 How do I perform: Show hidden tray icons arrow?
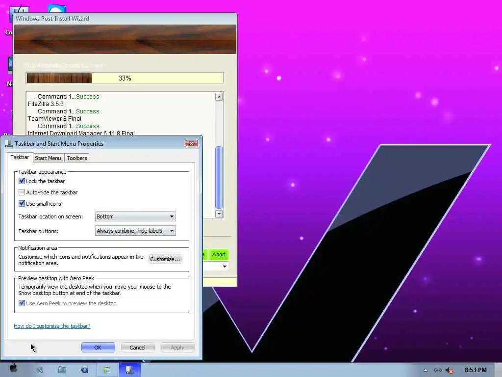click(426, 370)
